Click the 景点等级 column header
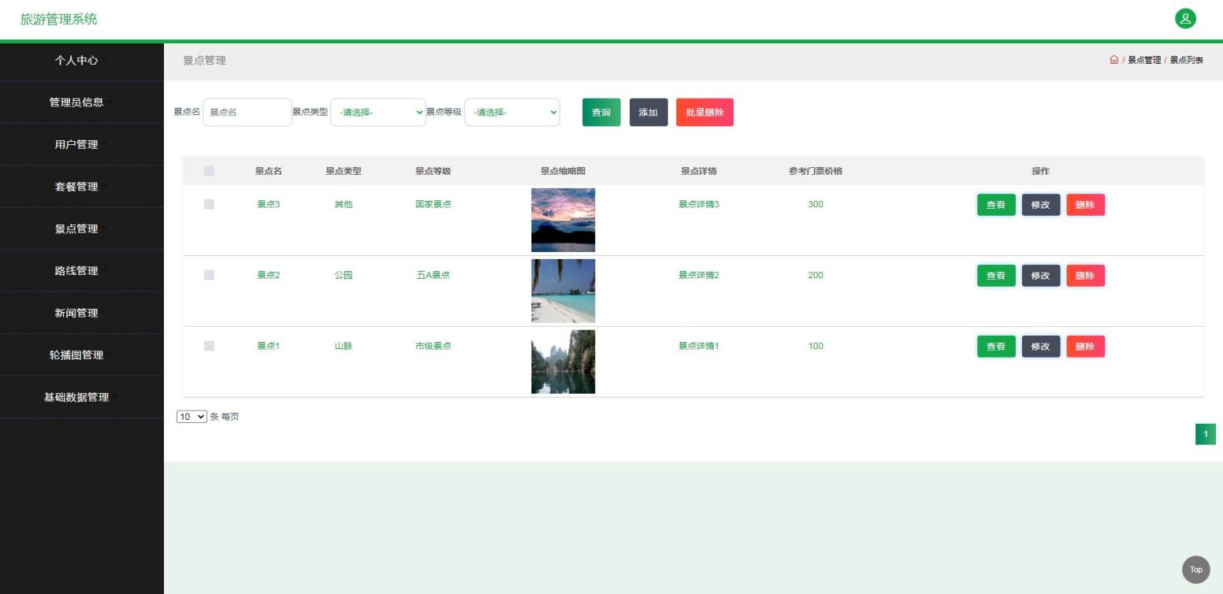Screen dimensions: 1223x594 [433, 171]
